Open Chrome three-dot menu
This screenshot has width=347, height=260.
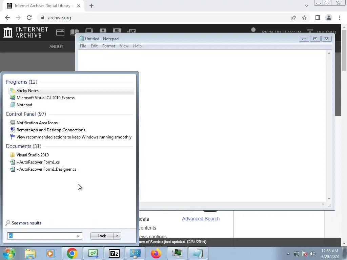(340, 18)
